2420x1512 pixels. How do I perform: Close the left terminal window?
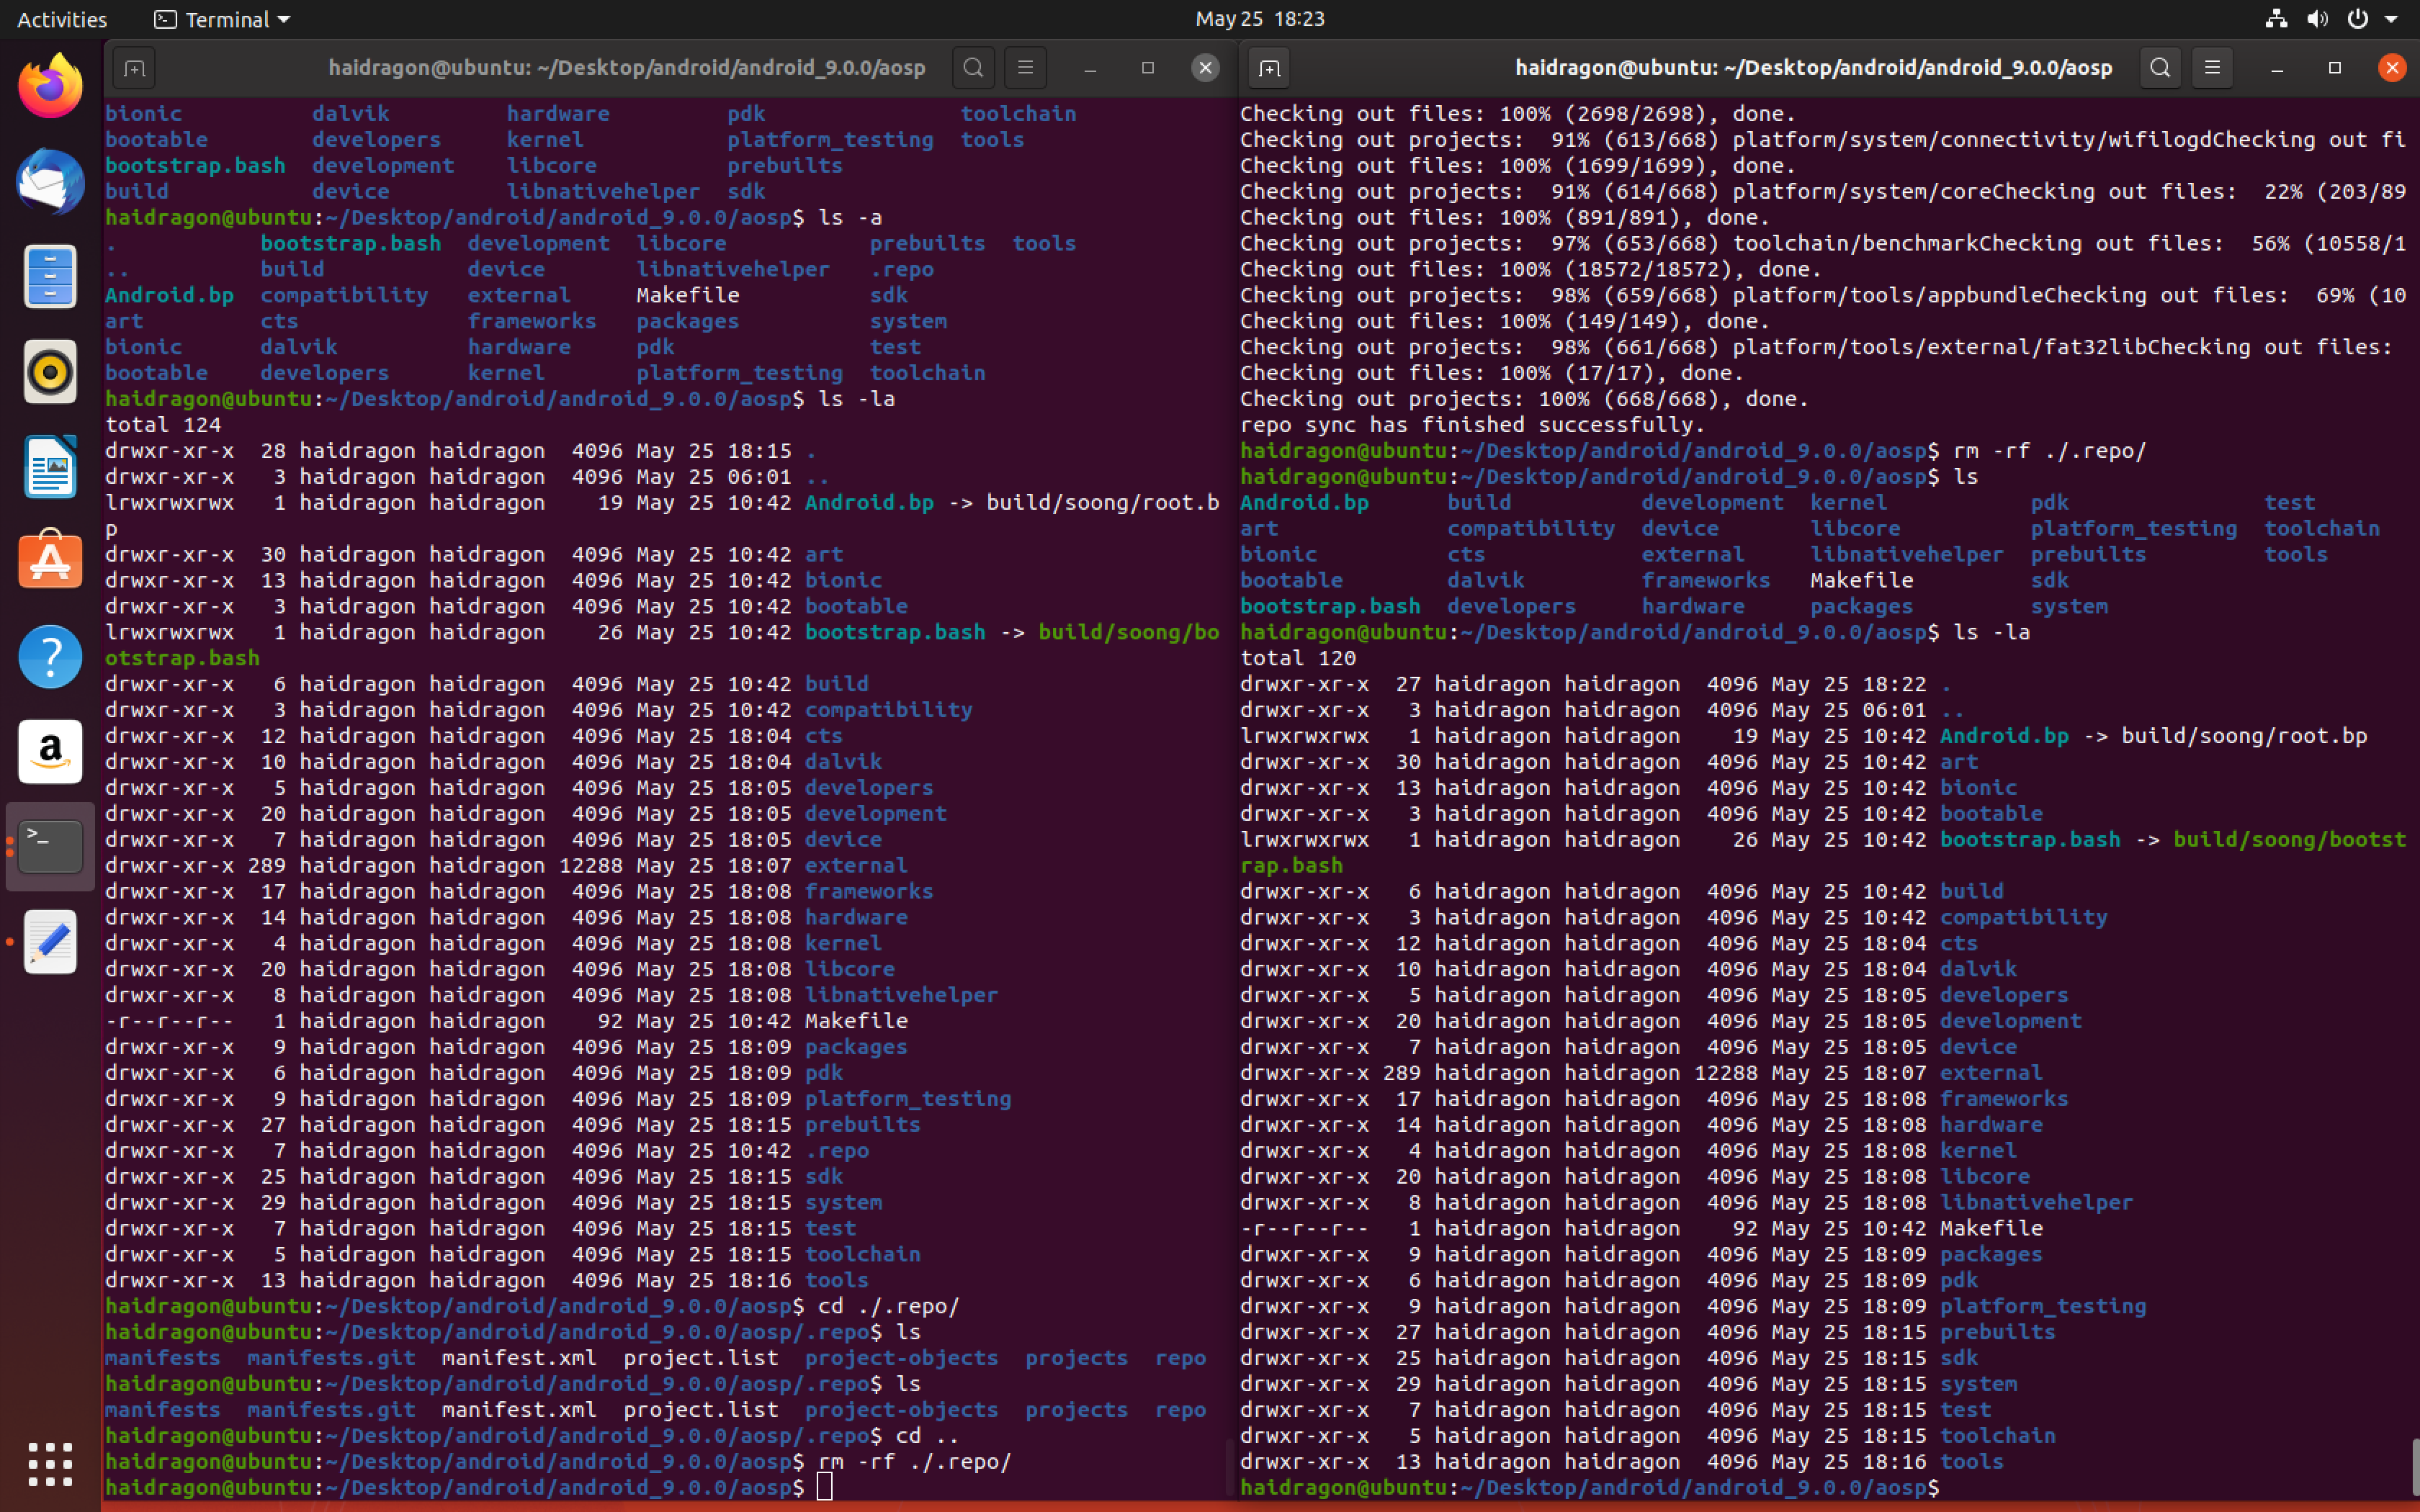pos(1205,68)
